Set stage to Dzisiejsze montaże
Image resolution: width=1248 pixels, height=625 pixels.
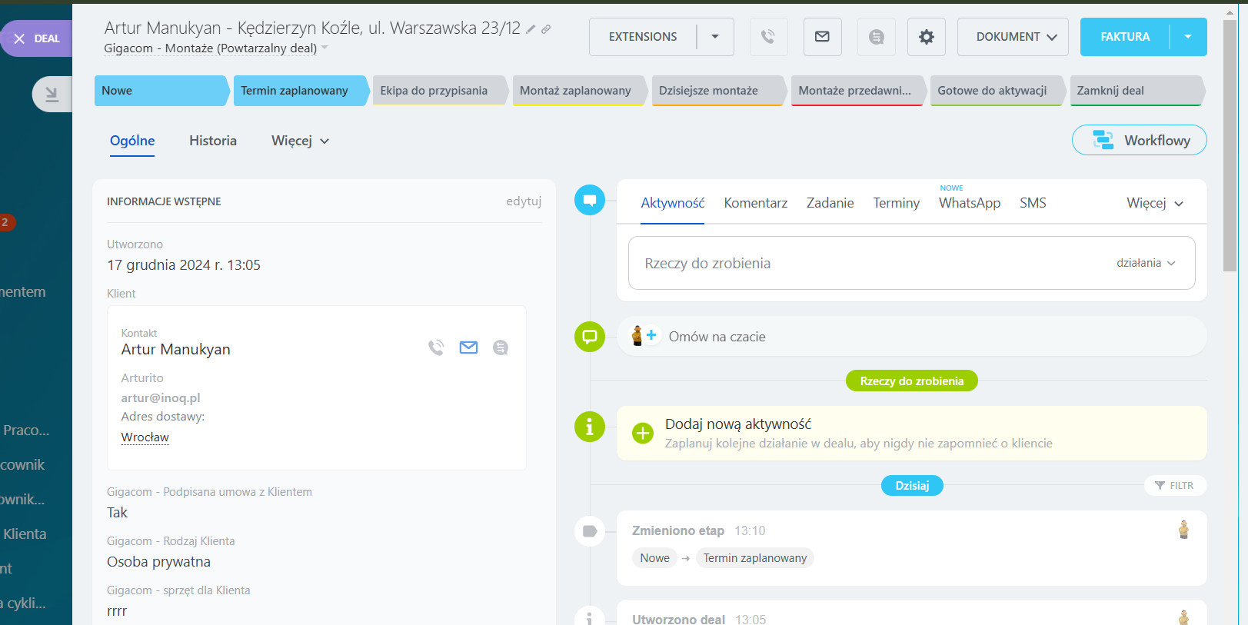point(719,91)
